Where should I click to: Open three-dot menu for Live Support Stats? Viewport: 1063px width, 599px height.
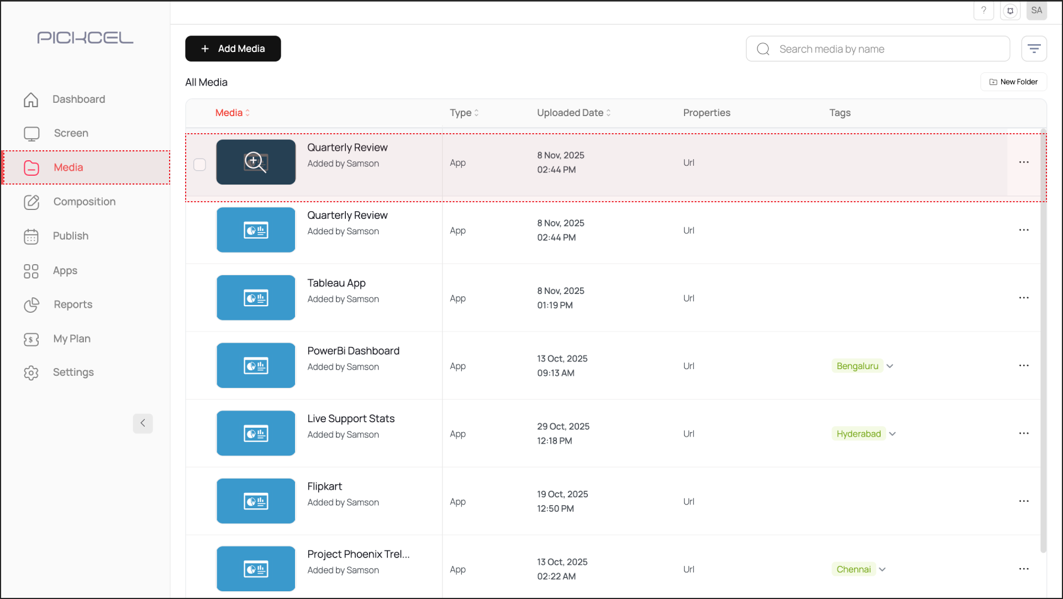(x=1023, y=433)
